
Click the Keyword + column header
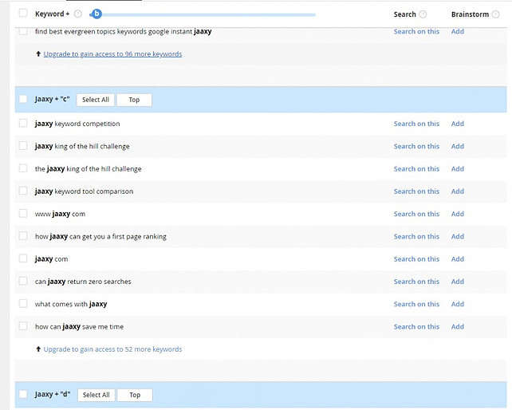point(53,14)
